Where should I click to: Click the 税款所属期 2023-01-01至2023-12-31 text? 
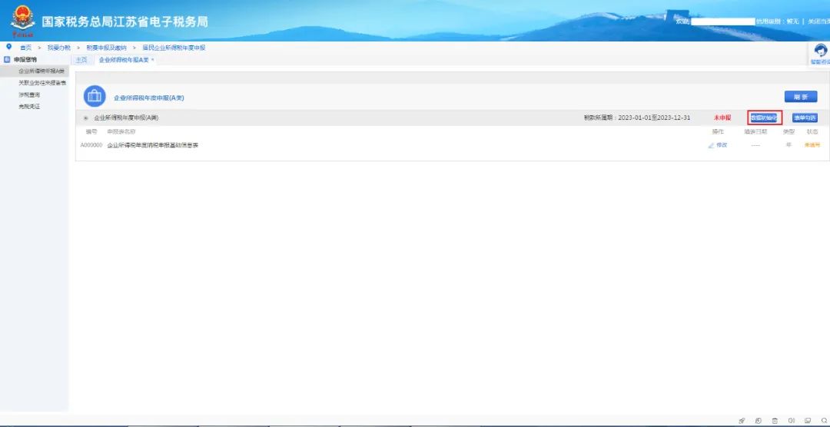637,118
